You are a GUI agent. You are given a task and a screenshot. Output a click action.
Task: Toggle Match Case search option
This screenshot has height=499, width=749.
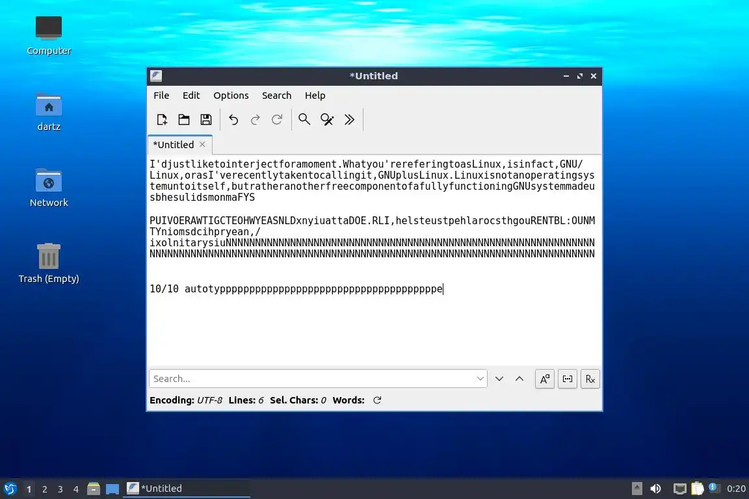point(545,379)
